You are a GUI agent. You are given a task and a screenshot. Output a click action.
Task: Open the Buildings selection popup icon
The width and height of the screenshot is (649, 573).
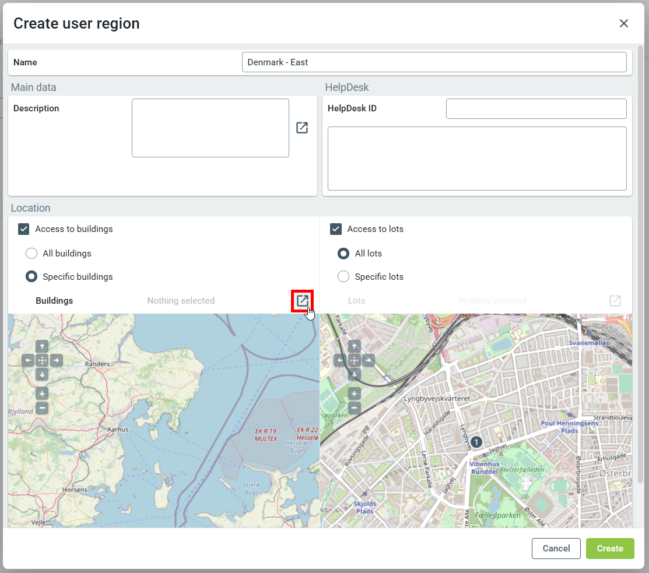[302, 301]
